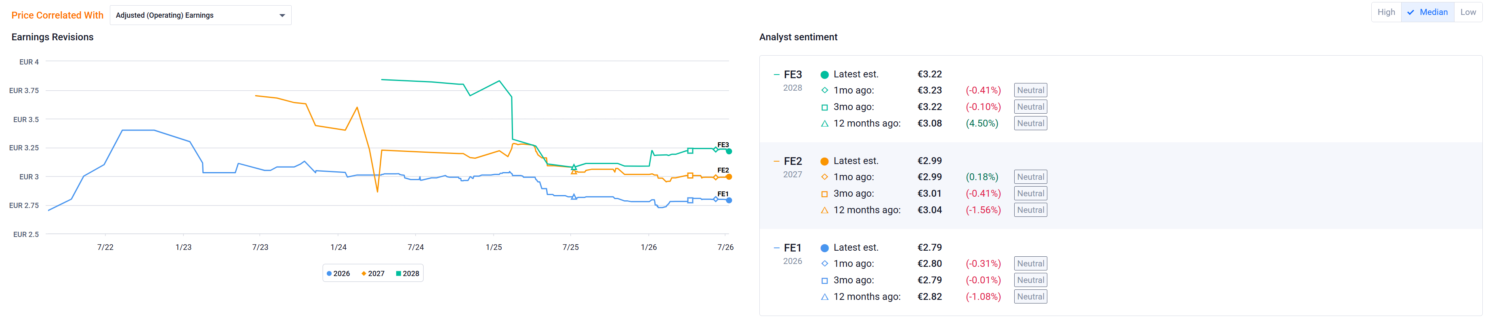Click the green triangle beside FE3 12 months ago
This screenshot has height=318, width=1486.
[x=824, y=123]
